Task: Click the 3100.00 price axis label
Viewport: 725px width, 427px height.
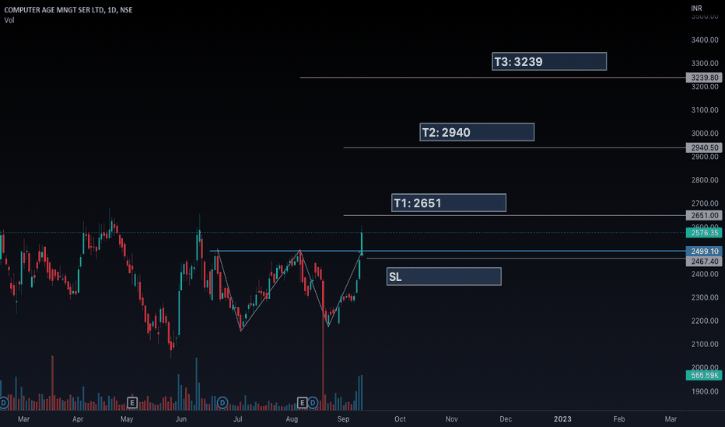Action: coord(705,110)
